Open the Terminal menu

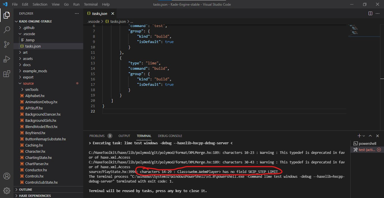[x=91, y=4]
